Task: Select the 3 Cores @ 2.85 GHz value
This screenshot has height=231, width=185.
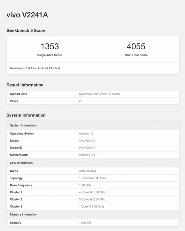Action: point(92,199)
